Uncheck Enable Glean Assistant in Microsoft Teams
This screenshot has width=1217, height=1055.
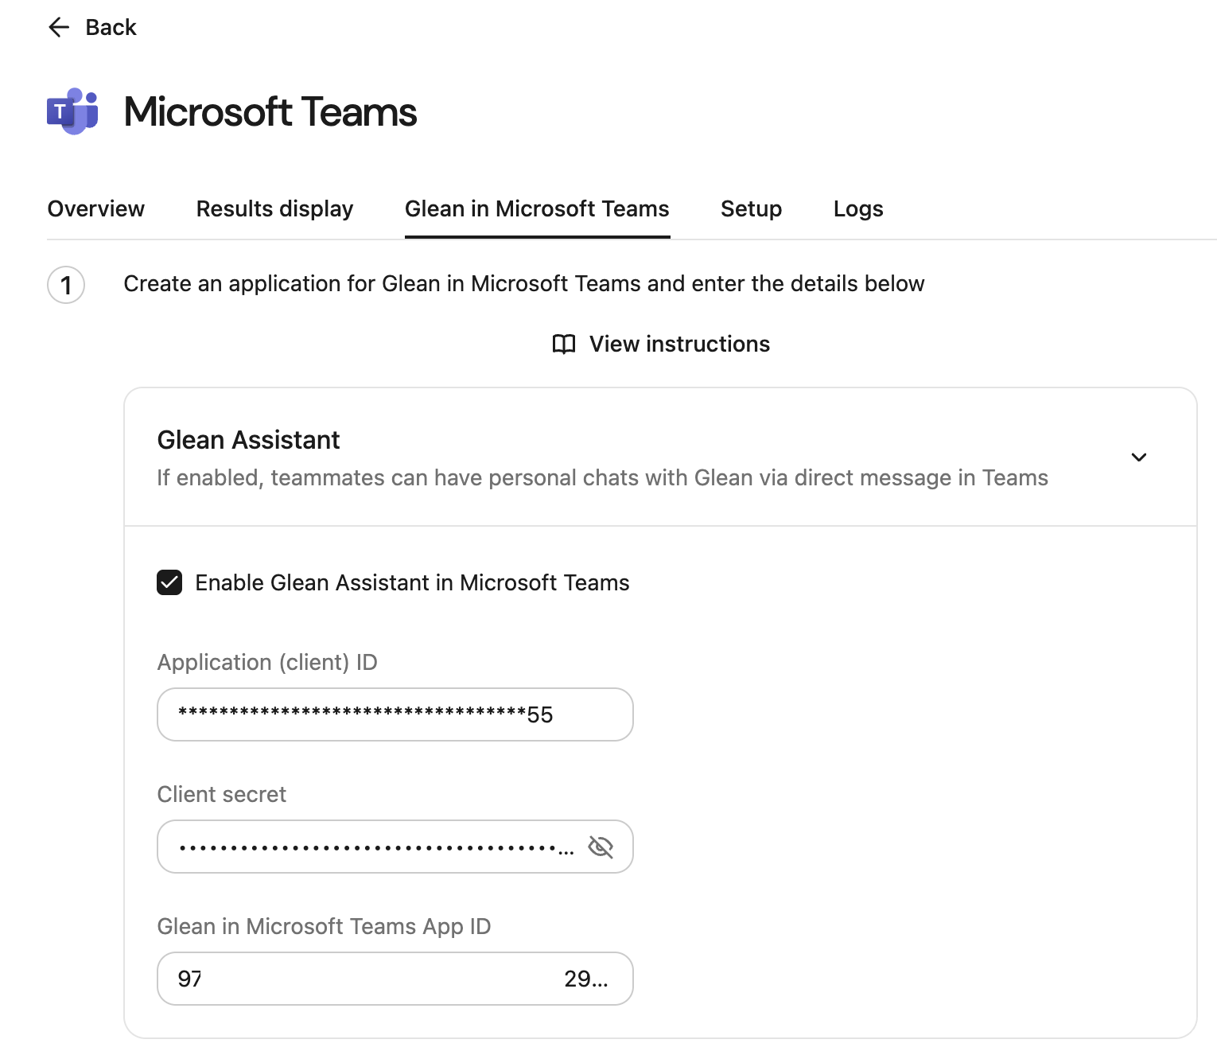coord(169,582)
